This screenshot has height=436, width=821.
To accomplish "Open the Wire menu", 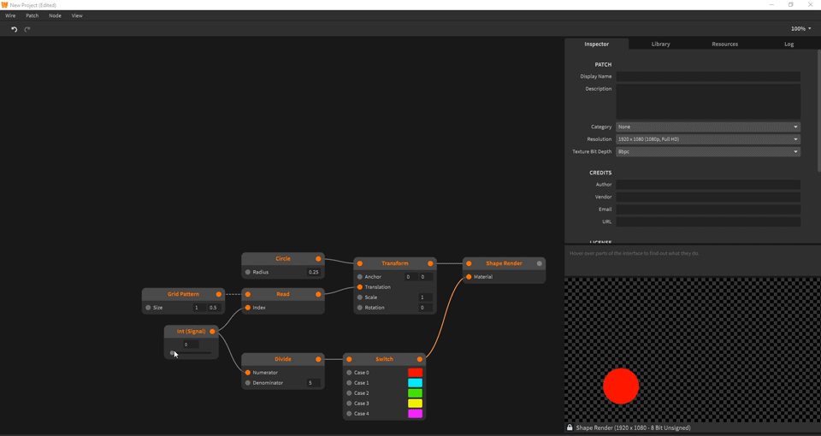I will [10, 15].
